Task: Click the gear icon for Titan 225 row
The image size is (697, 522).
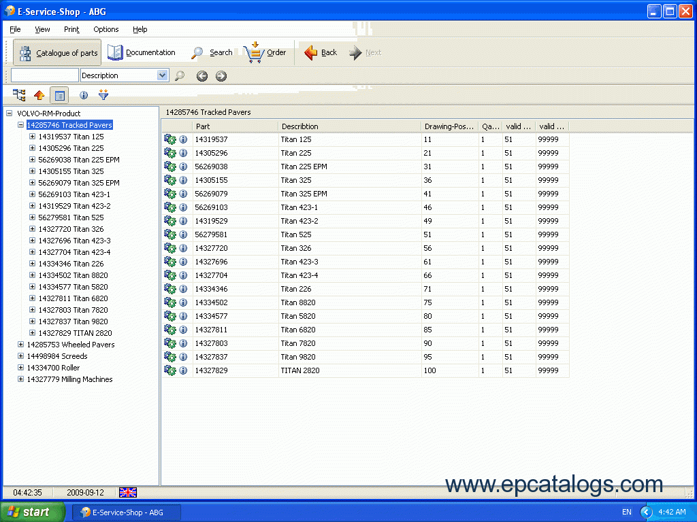Action: point(169,153)
